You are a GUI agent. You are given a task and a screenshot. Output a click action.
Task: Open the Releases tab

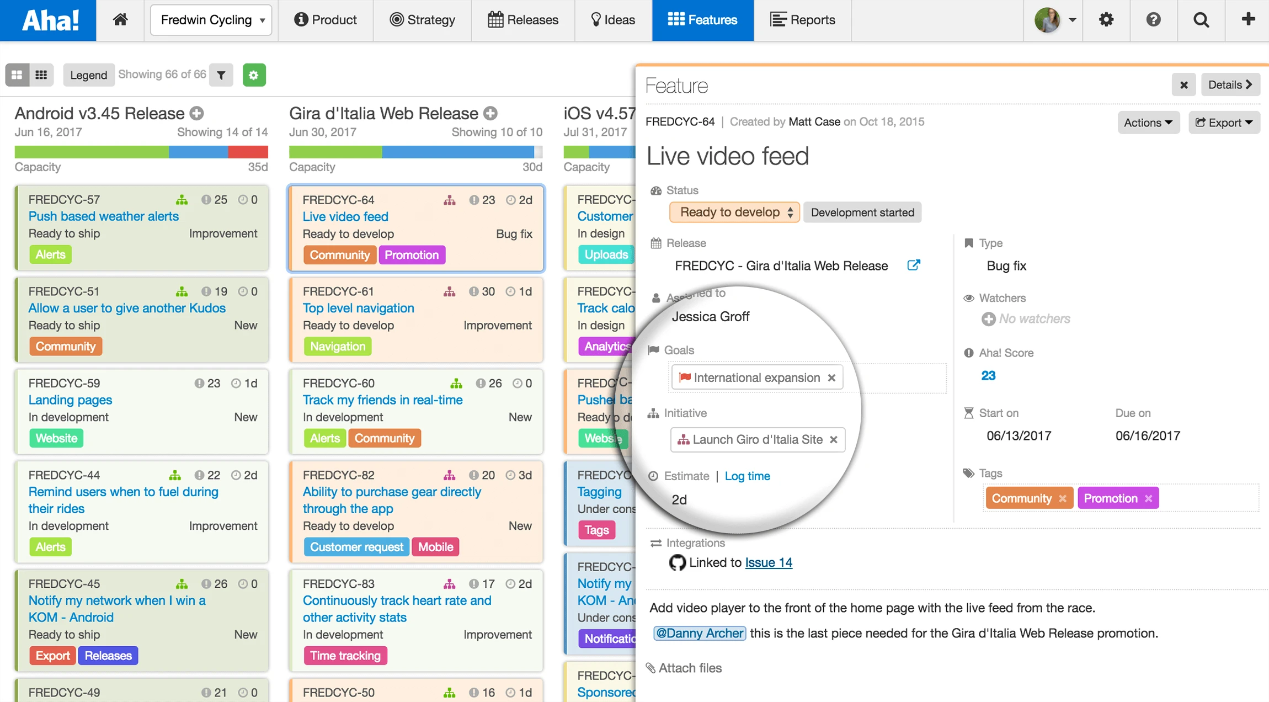click(523, 20)
